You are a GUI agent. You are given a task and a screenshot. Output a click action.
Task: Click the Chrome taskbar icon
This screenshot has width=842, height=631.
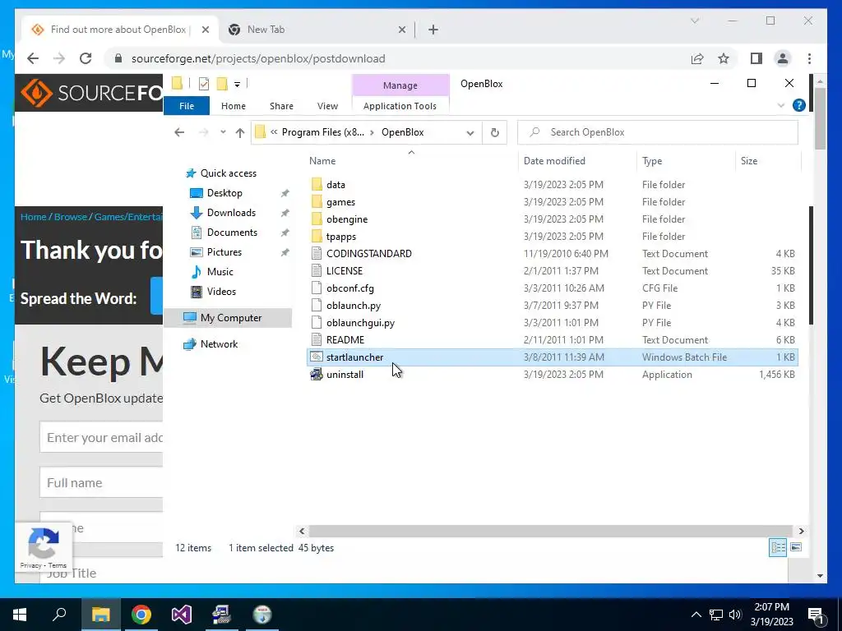pos(141,614)
